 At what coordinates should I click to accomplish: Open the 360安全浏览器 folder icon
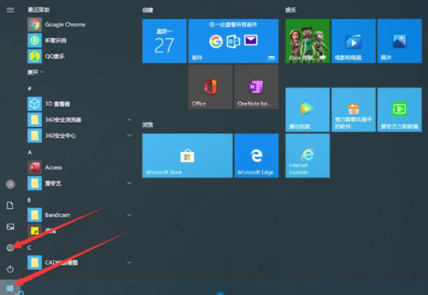coord(35,120)
